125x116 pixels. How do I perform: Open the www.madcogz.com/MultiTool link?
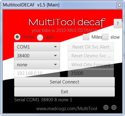coord(67,109)
